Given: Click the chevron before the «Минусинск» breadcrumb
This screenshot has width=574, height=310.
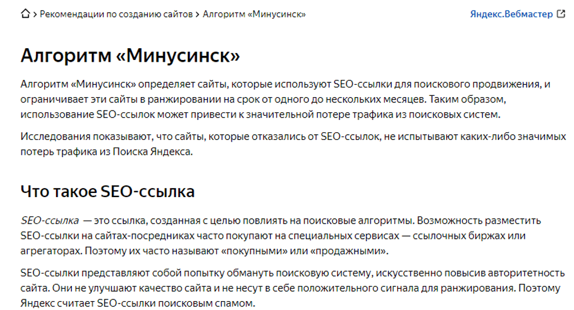Looking at the screenshot, I should pyautogui.click(x=198, y=14).
